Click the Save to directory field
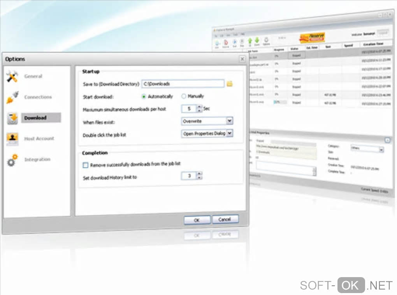Viewport: 397px width, 295px height. pos(183,84)
